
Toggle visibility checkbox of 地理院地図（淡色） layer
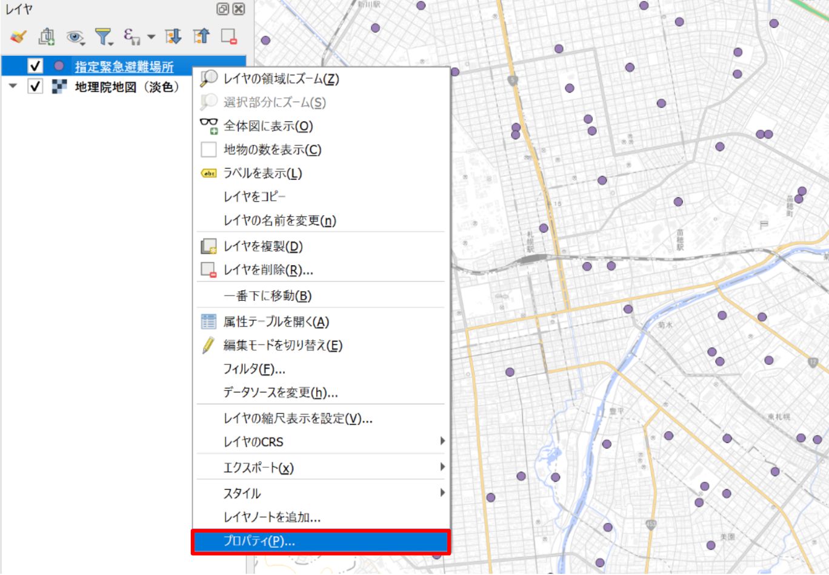(35, 87)
